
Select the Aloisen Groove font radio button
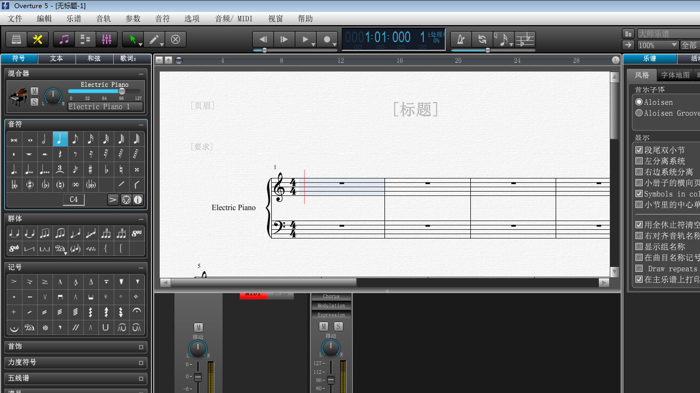[639, 113]
